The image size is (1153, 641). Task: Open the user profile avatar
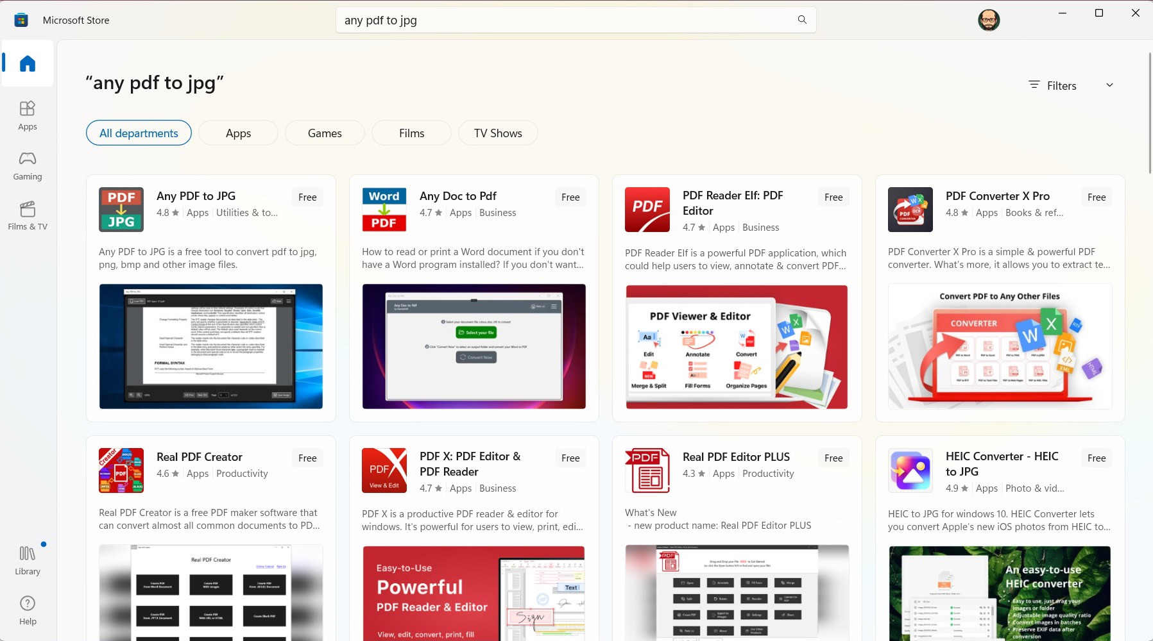click(989, 20)
